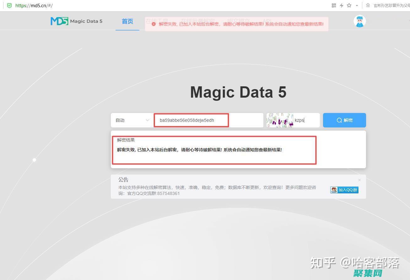Switch to the 首页 tab

pos(127,21)
